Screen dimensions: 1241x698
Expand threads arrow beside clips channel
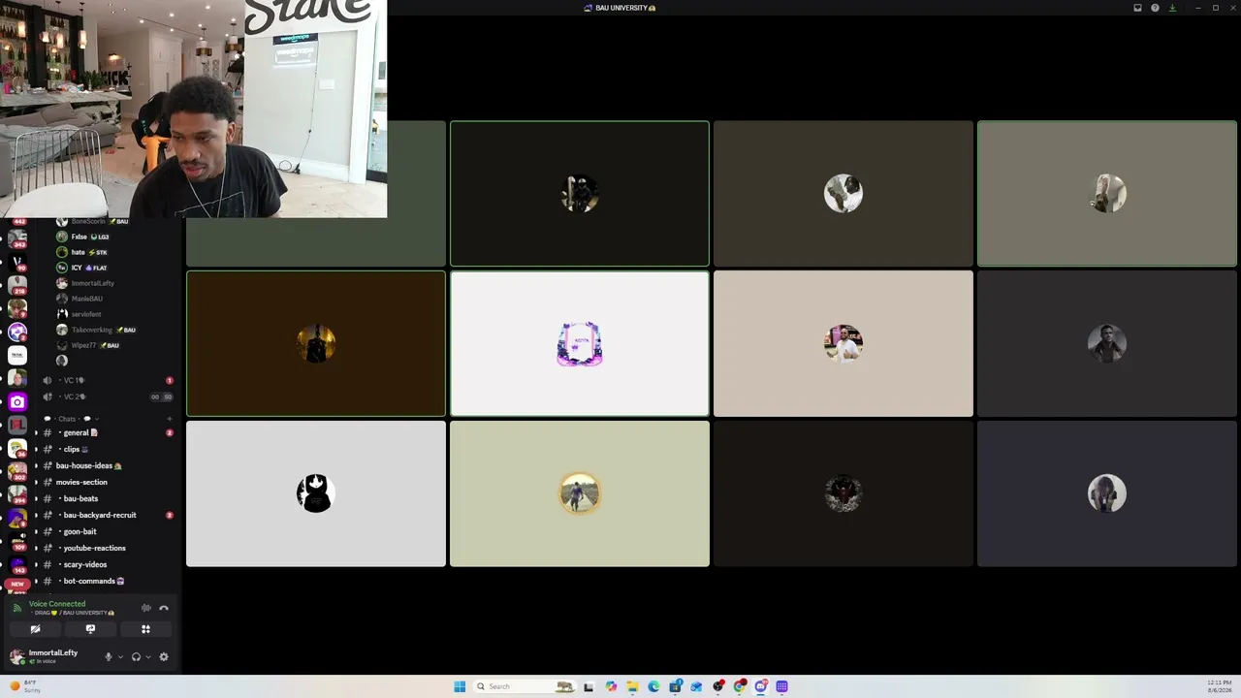pyautogui.click(x=36, y=449)
